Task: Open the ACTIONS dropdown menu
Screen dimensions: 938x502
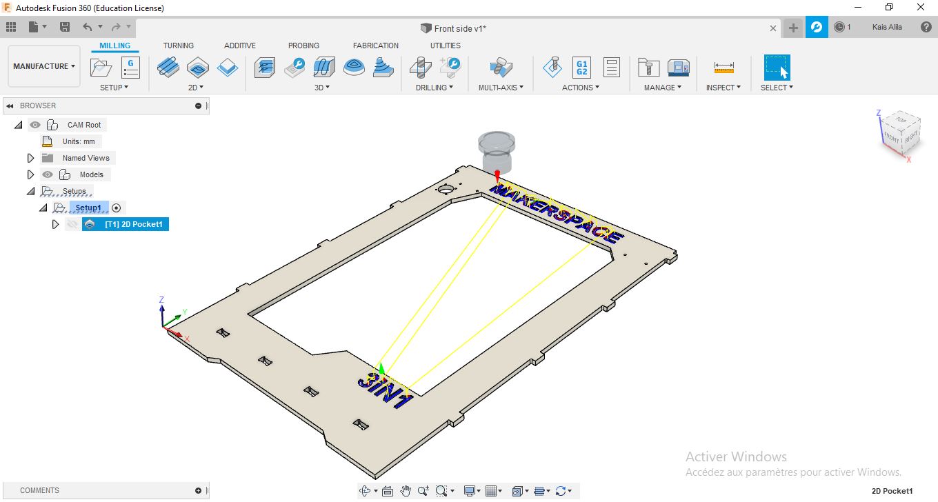Action: pyautogui.click(x=581, y=88)
